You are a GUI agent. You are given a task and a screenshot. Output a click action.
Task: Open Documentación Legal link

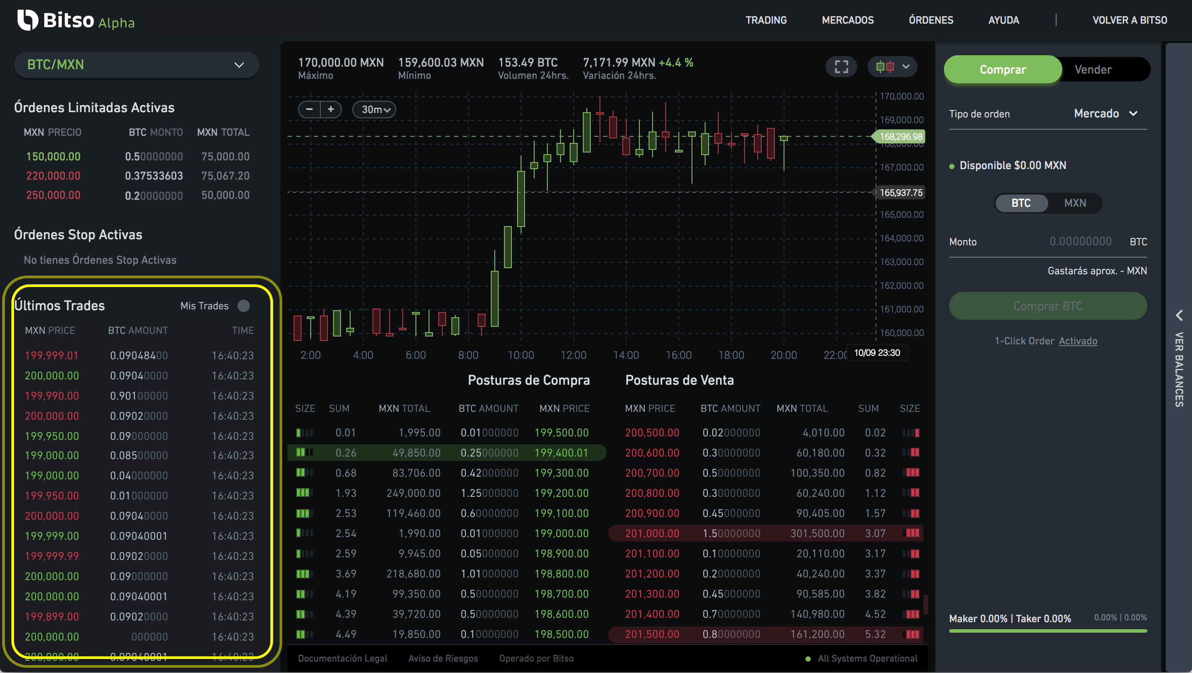click(342, 658)
